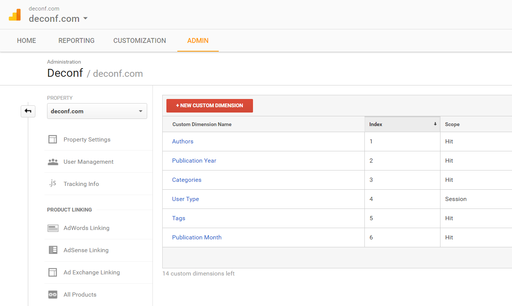Open the Publication Month dimension
The height and width of the screenshot is (306, 512).
coord(197,237)
